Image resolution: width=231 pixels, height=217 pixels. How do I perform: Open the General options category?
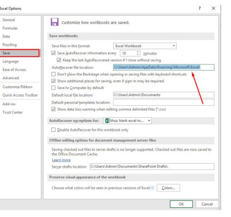9,20
